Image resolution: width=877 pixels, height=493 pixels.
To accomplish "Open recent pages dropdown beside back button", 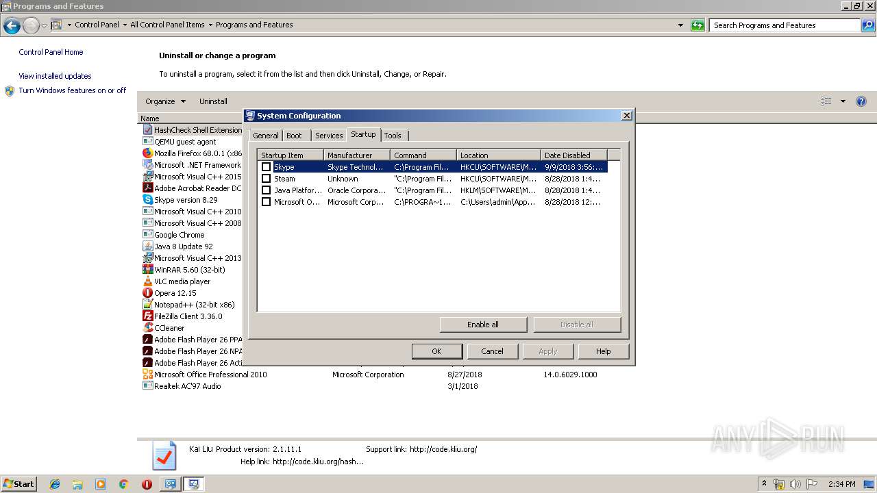I will click(x=44, y=26).
